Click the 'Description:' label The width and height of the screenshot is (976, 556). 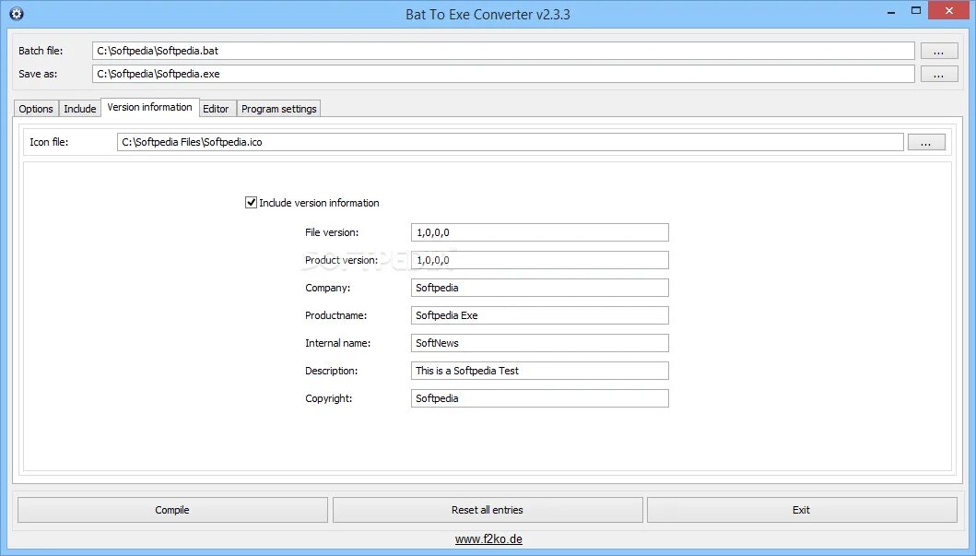tap(331, 371)
